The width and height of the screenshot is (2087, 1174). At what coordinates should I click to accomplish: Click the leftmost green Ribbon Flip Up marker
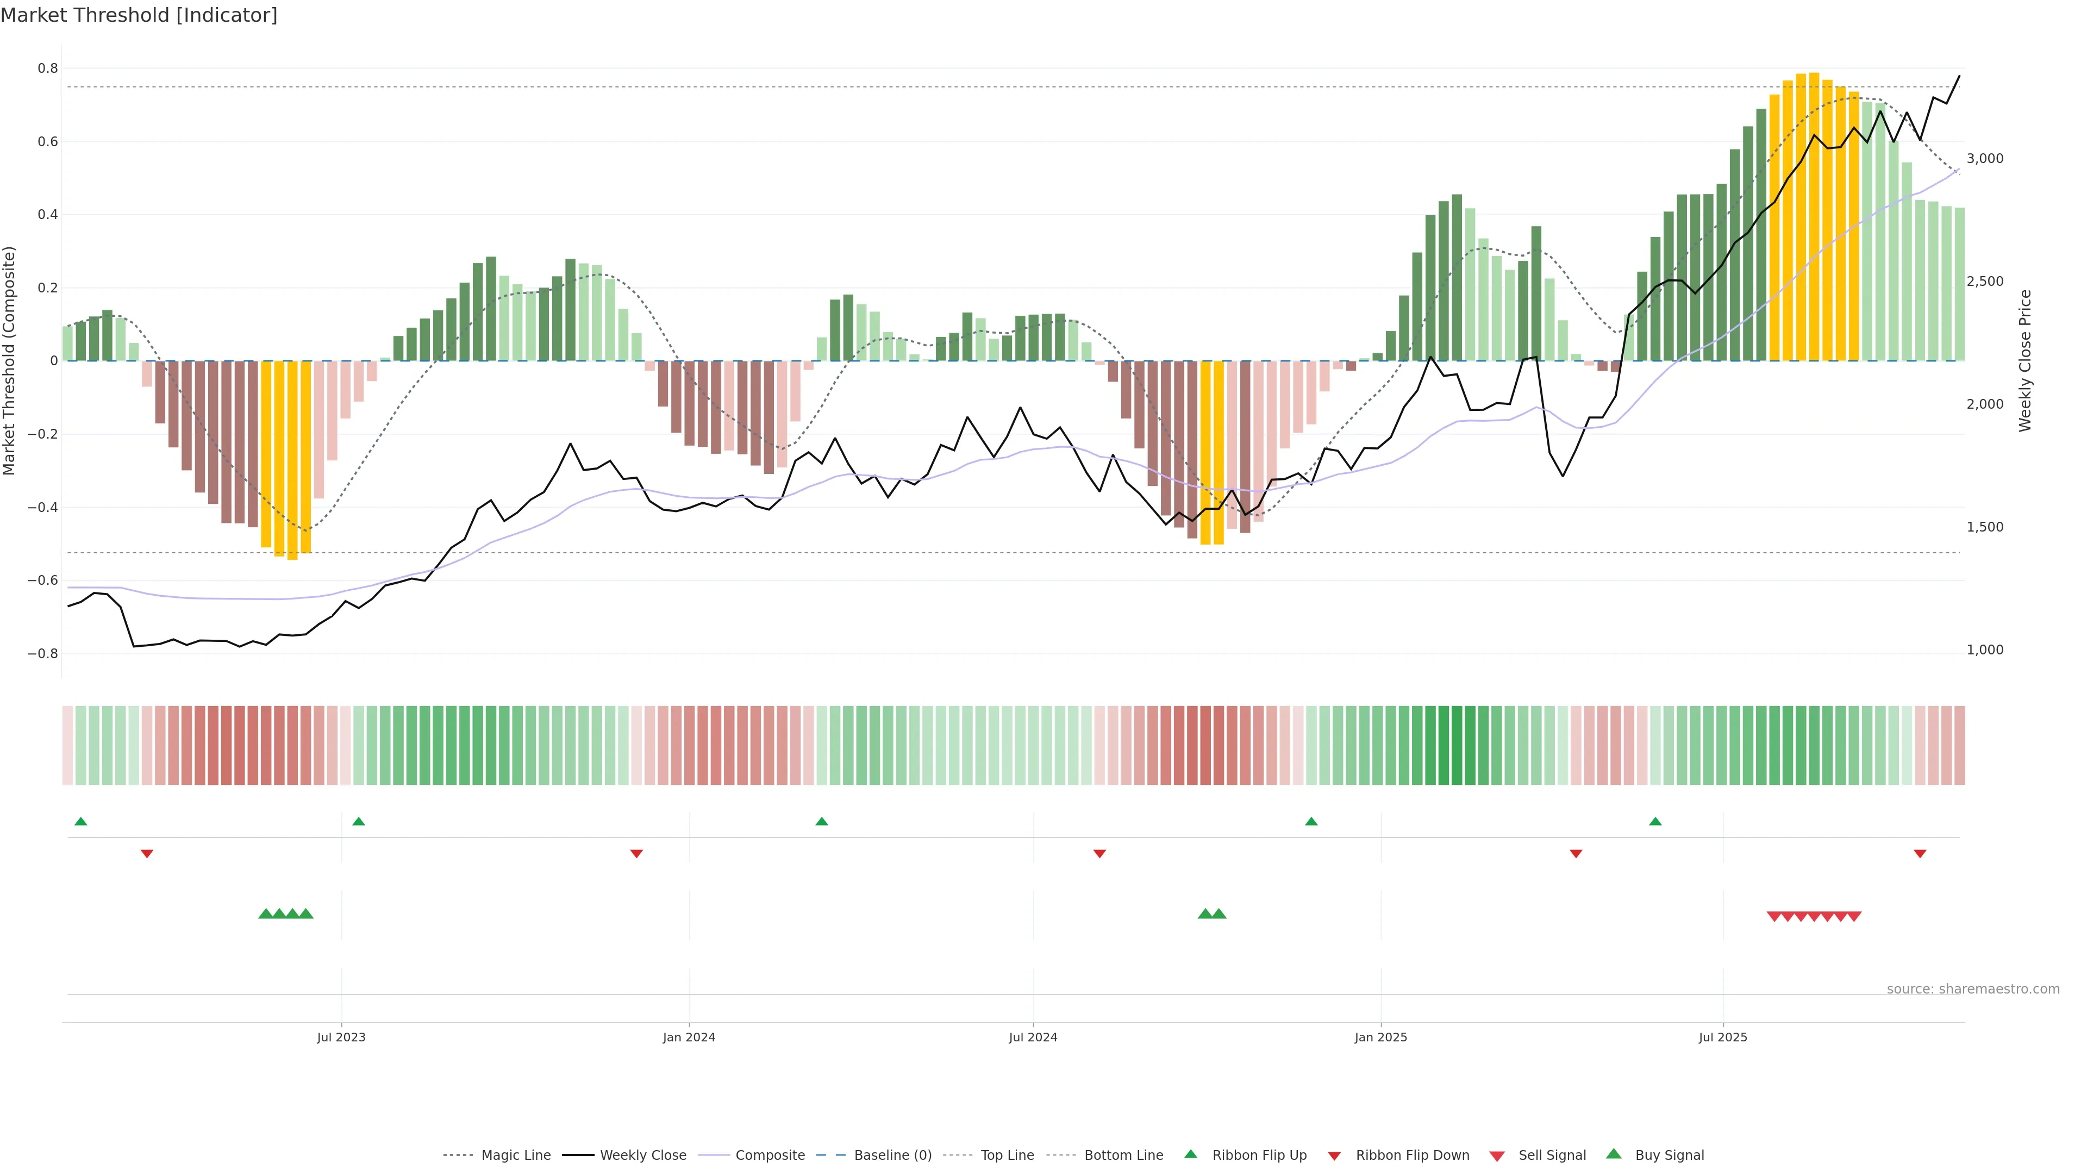click(80, 822)
